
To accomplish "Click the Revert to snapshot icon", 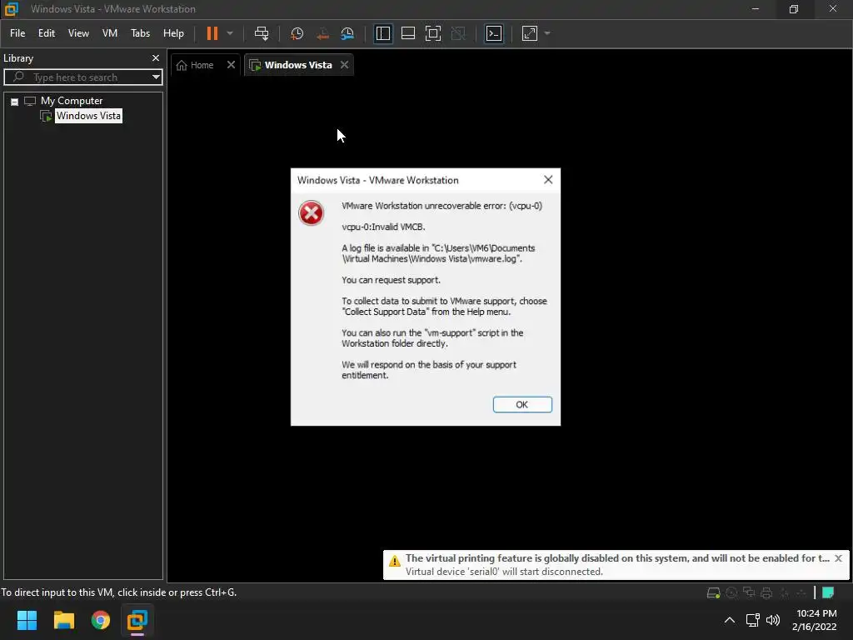I will (x=322, y=33).
